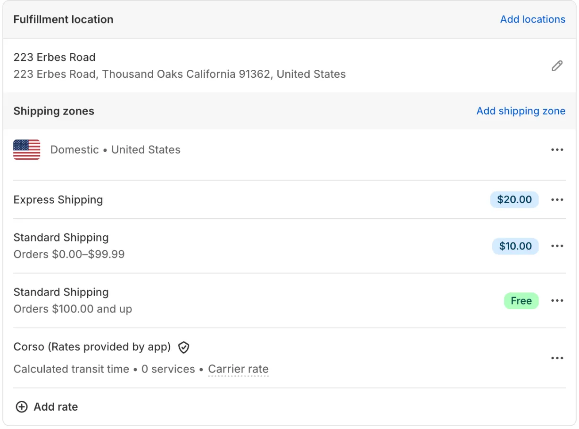579x429 pixels.
Task: Click the $20.00 price badge
Action: click(514, 199)
